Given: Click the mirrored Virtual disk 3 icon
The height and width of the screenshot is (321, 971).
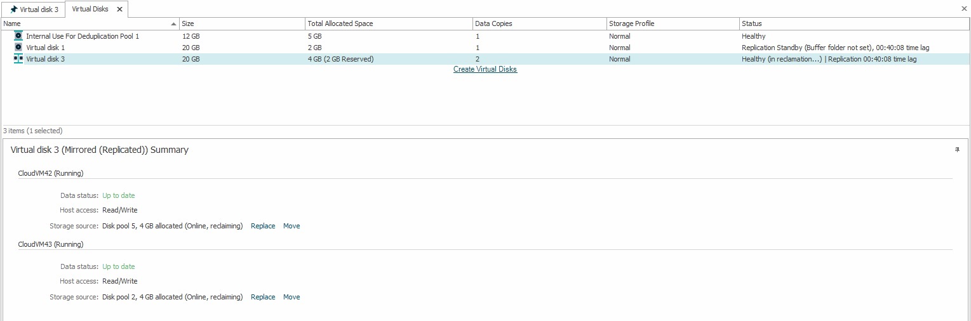Looking at the screenshot, I should [x=18, y=59].
